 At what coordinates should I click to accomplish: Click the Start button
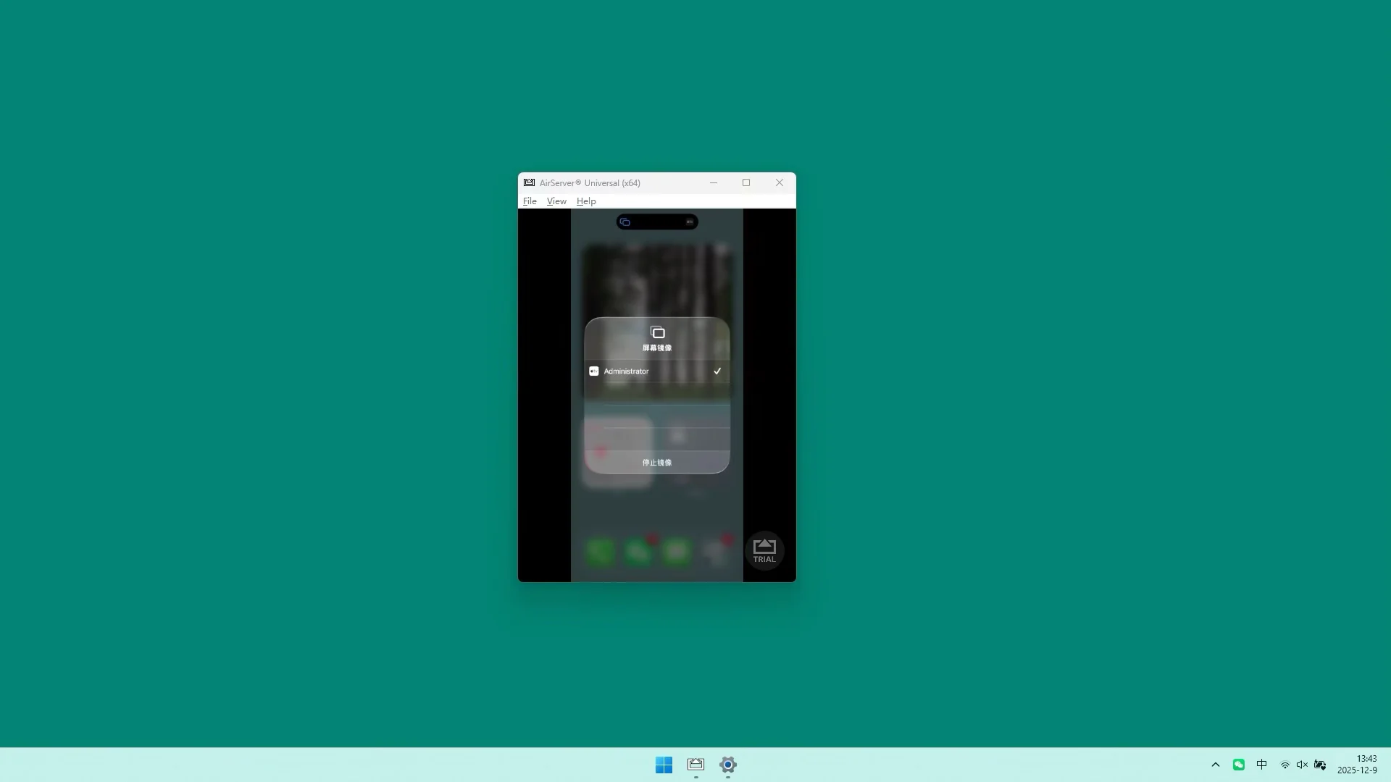664,764
